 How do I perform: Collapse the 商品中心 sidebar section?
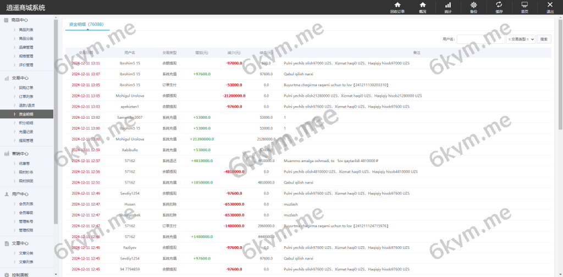pos(20,20)
